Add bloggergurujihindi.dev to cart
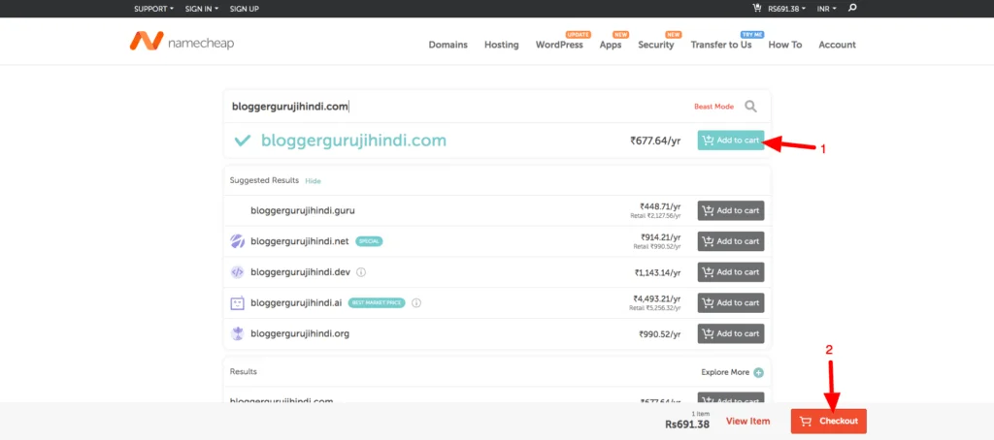 point(731,272)
